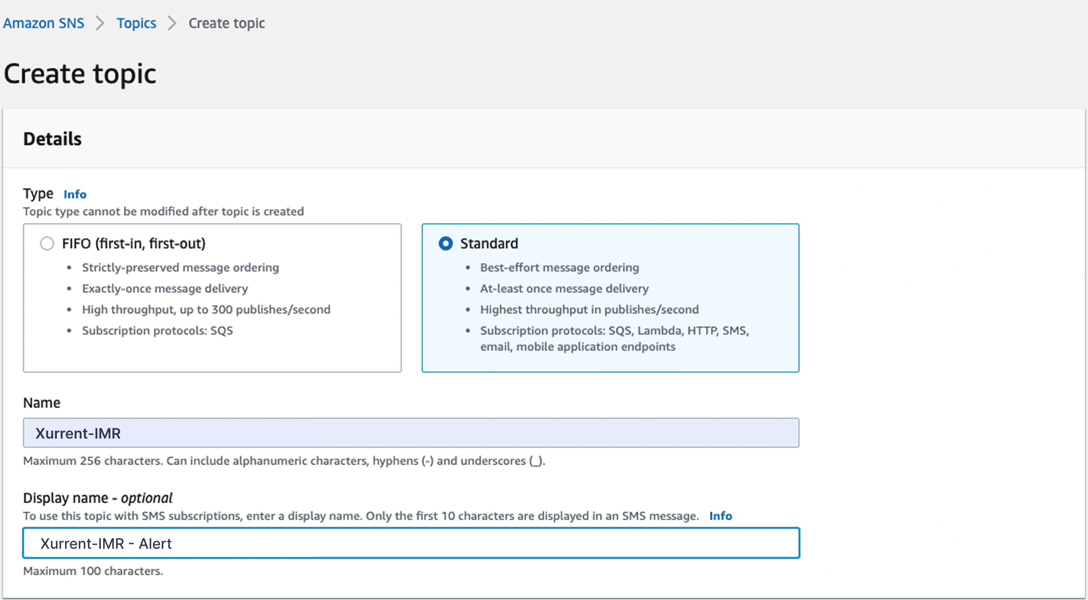The height and width of the screenshot is (600, 1088).
Task: Select the FIFO radio button
Action: [47, 244]
